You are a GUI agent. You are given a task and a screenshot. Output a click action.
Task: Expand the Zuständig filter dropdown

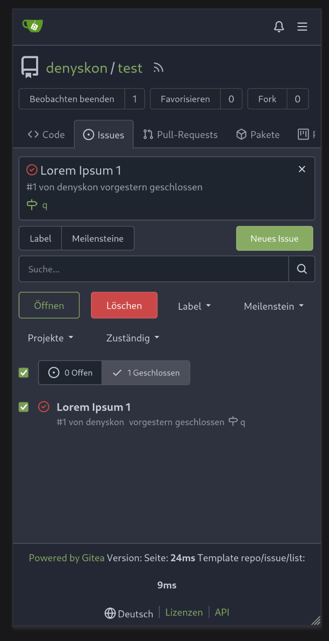[133, 338]
